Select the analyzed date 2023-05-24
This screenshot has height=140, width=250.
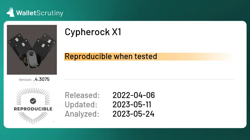point(133,114)
